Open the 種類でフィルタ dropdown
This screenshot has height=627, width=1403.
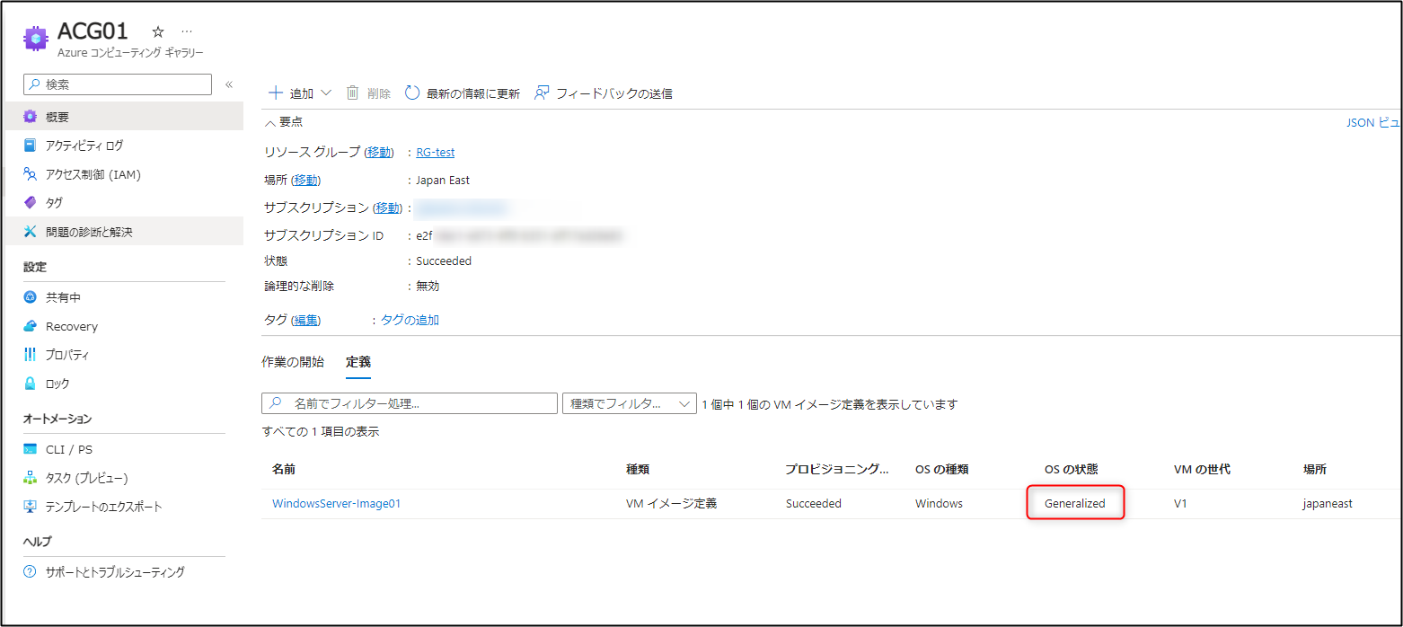[x=630, y=403]
